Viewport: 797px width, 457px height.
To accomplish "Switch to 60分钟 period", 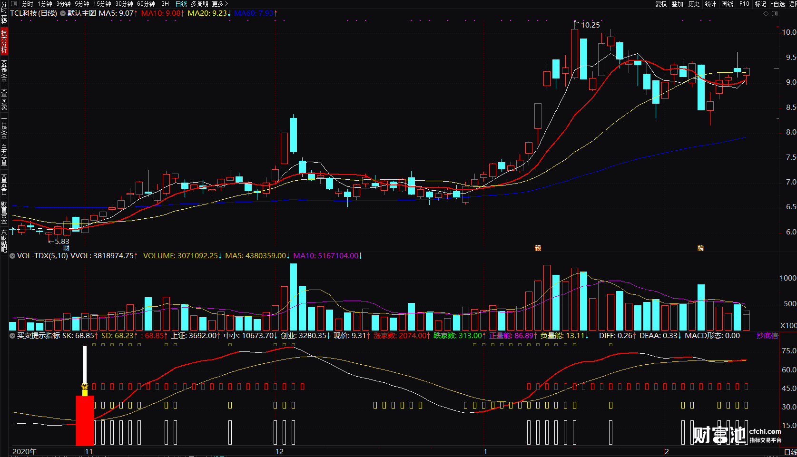I will tap(146, 4).
